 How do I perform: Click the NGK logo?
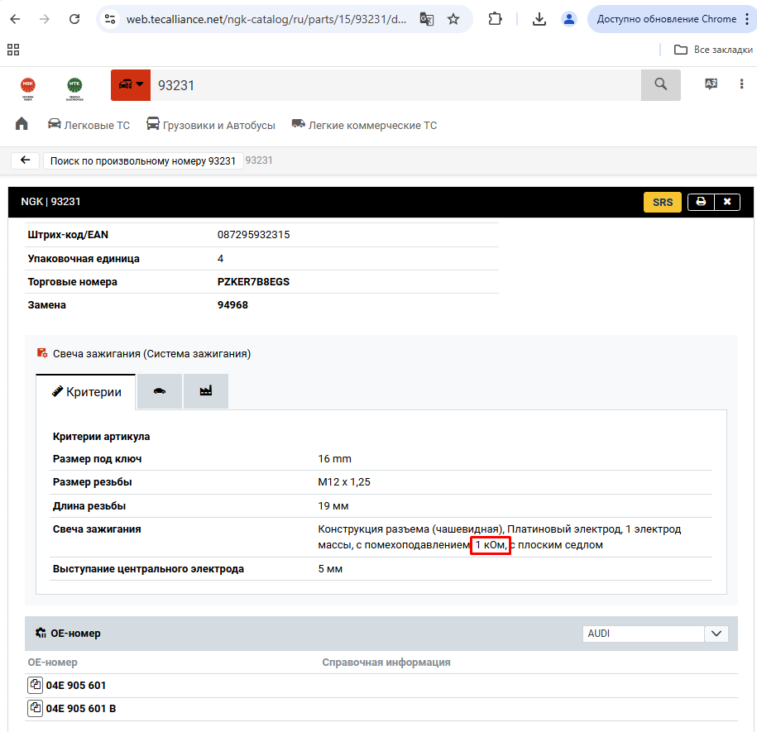(28, 89)
